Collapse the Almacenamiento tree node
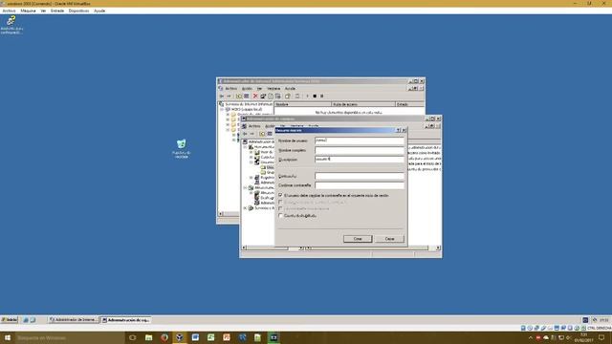Image resolution: width=612 pixels, height=344 pixels. [246, 187]
